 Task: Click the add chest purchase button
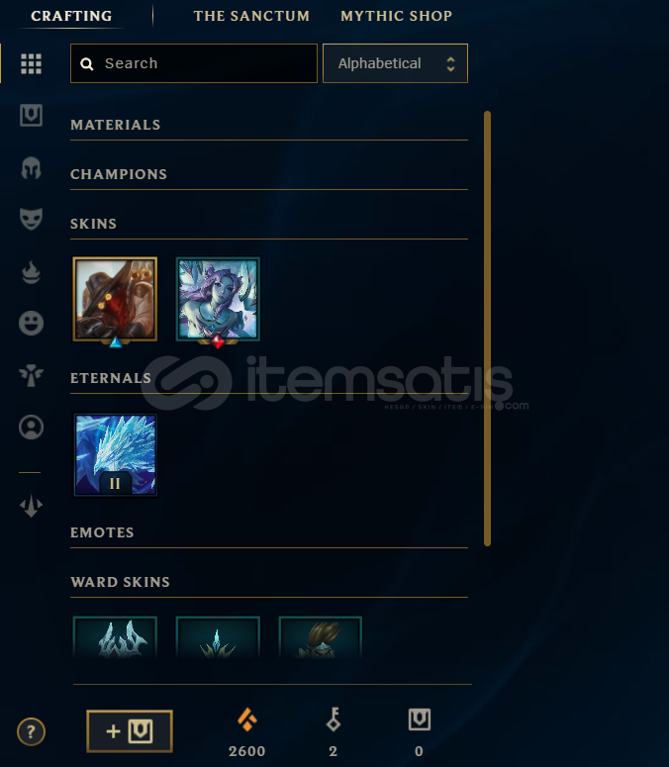tap(130, 731)
